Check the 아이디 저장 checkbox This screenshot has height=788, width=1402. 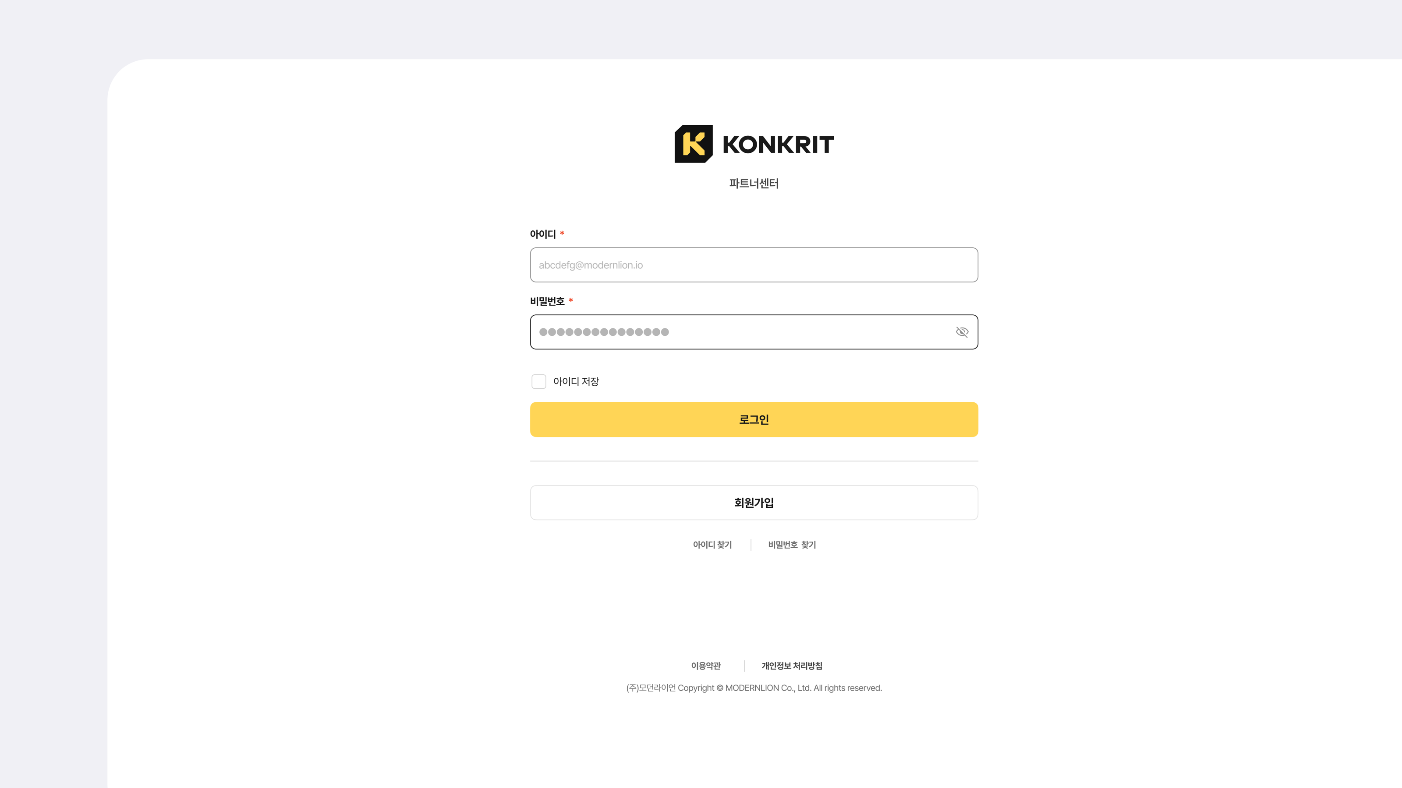pos(539,381)
